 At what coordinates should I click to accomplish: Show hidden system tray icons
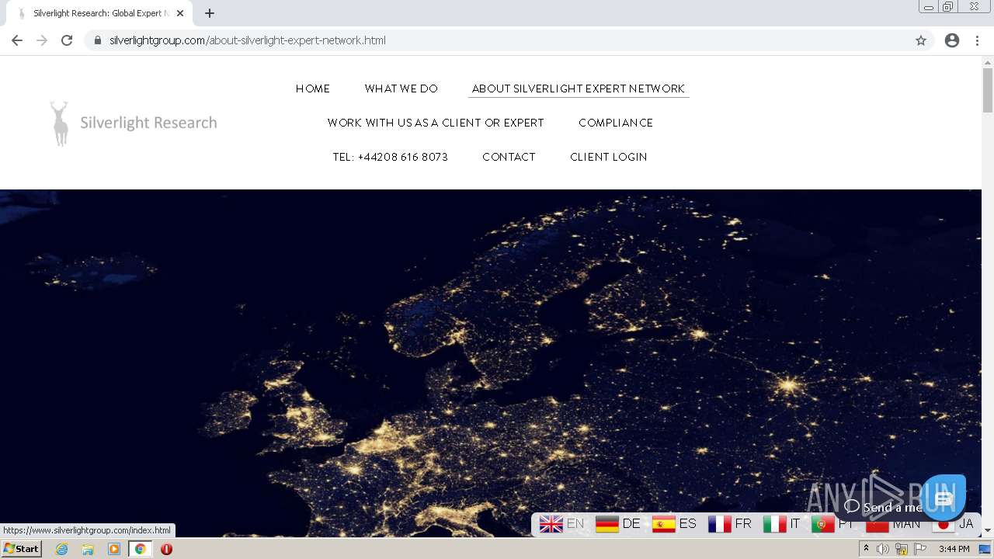[x=866, y=549]
